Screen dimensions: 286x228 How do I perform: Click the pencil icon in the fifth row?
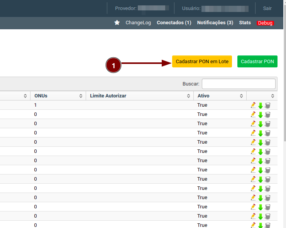253,142
